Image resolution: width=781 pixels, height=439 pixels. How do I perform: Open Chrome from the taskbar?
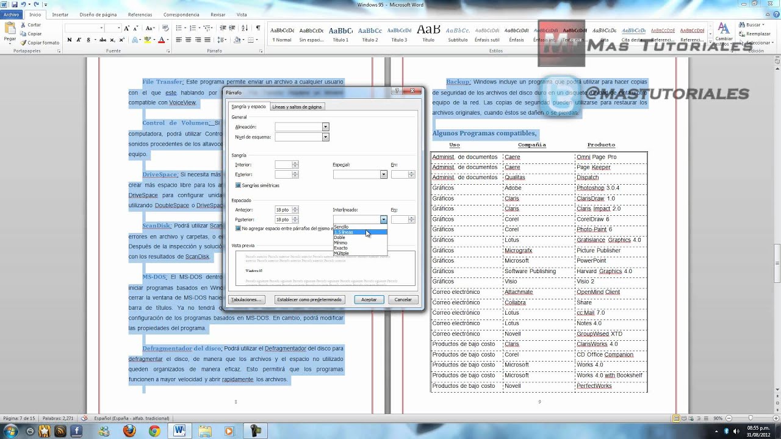point(154,431)
